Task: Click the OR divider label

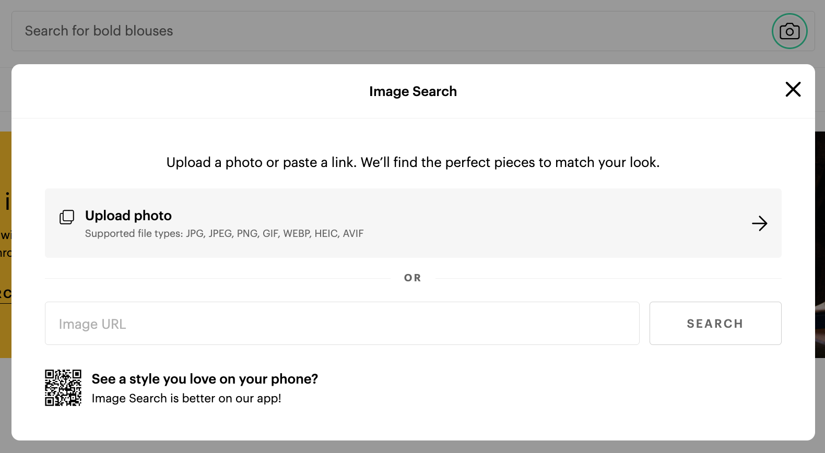Action: tap(412, 278)
